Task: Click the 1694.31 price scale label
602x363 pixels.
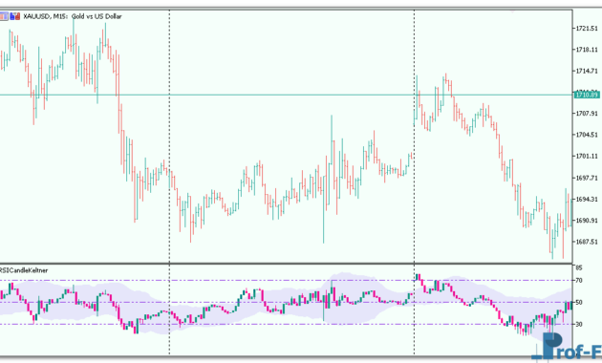Action: point(587,199)
